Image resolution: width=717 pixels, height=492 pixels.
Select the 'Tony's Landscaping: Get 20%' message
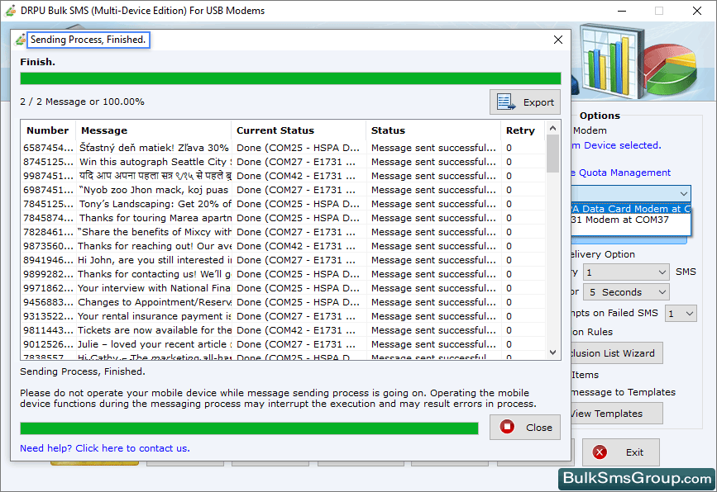click(x=155, y=204)
